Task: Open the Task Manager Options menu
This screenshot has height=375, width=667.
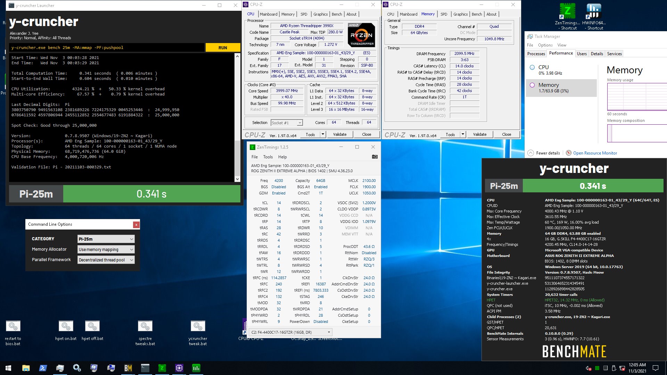Action: pos(545,45)
